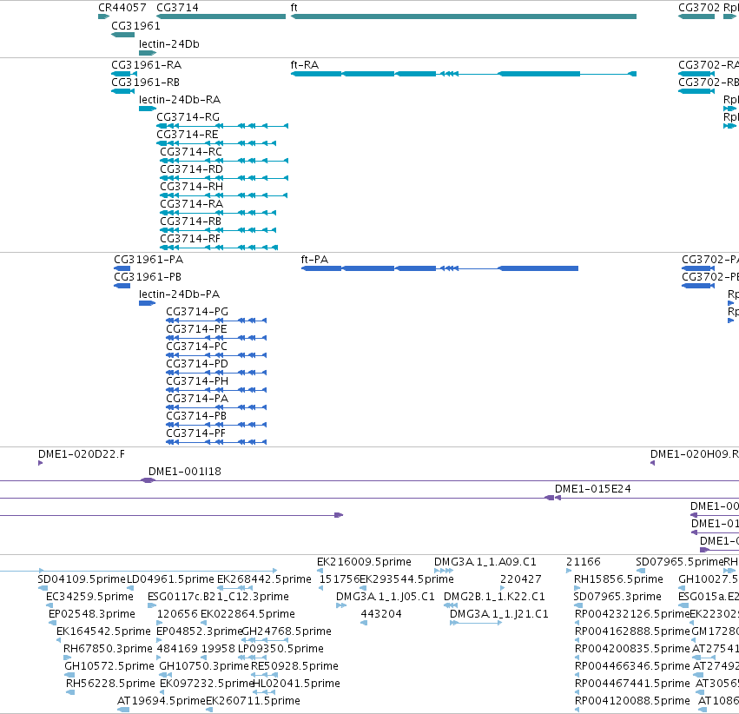This screenshot has width=739, height=714.
Task: Click the lectin-24Db-RA transcript label
Action: (180, 99)
